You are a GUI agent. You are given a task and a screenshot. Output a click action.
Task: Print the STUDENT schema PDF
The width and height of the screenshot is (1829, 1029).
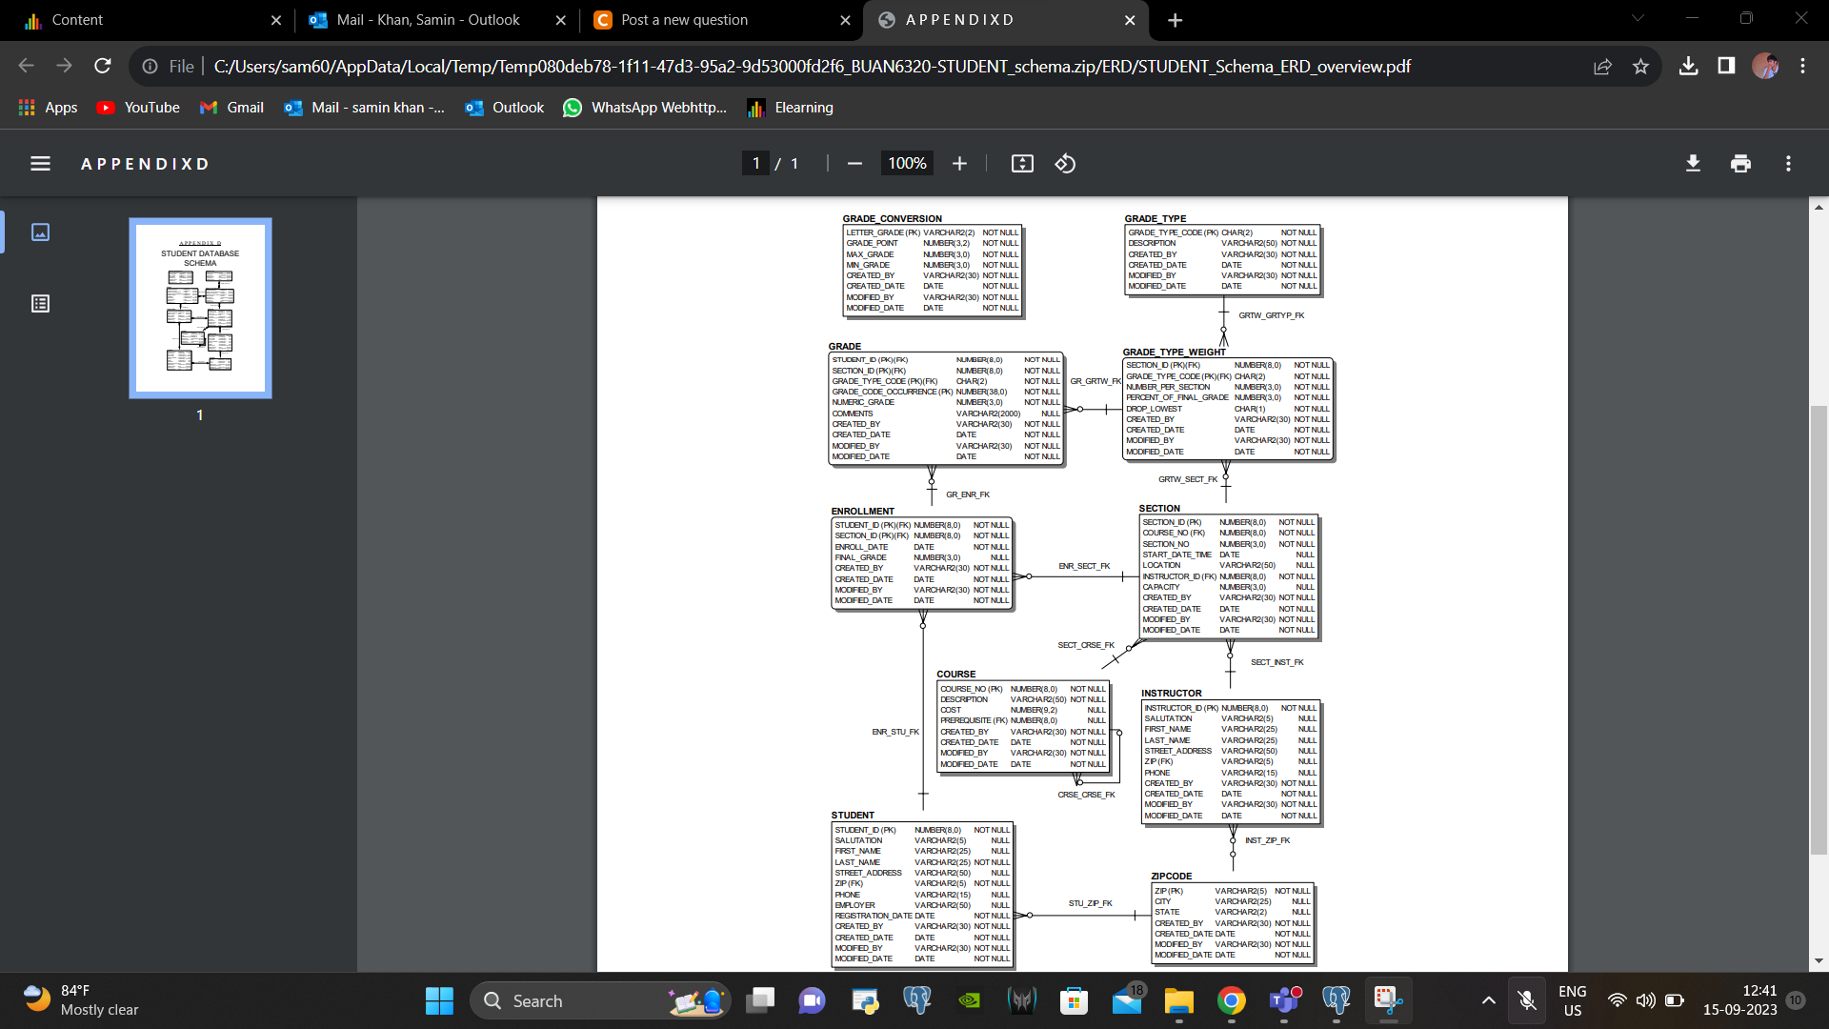(1739, 163)
